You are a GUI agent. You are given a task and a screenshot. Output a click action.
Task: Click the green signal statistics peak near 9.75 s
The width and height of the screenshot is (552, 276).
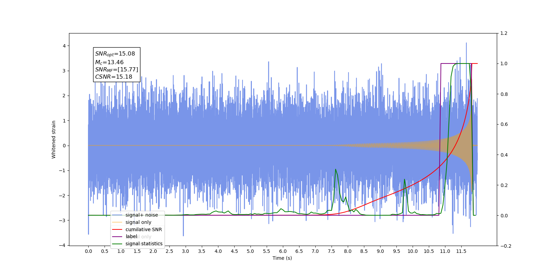point(404,179)
